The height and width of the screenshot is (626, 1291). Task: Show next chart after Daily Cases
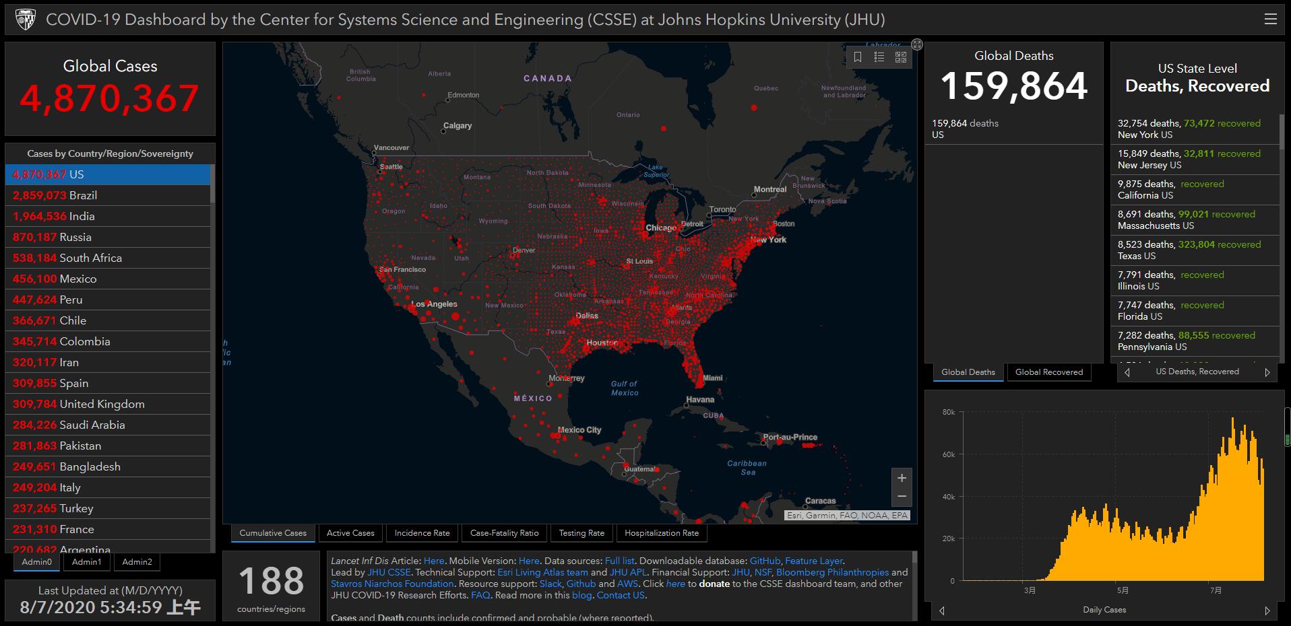tap(1267, 611)
